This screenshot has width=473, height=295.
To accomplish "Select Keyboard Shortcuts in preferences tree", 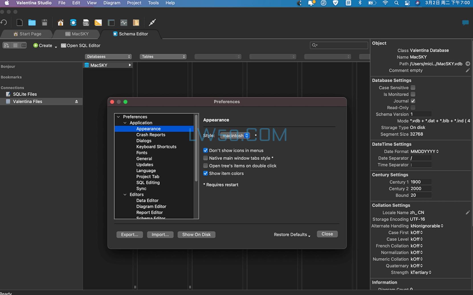I will click(x=156, y=147).
